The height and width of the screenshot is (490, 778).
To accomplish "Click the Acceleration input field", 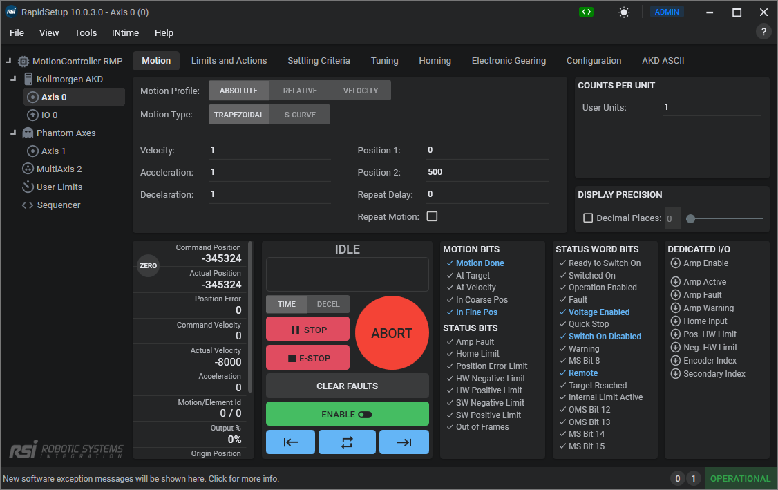I will coord(270,172).
